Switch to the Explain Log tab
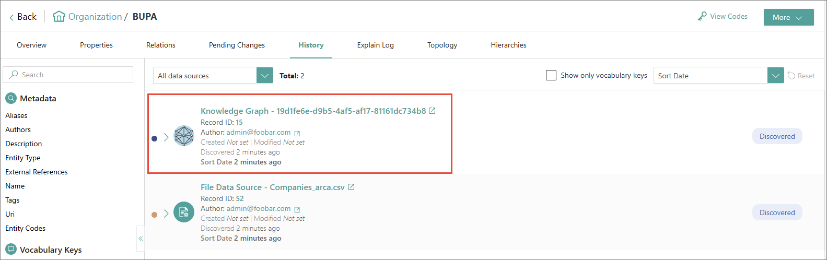Image resolution: width=827 pixels, height=260 pixels. [x=376, y=45]
